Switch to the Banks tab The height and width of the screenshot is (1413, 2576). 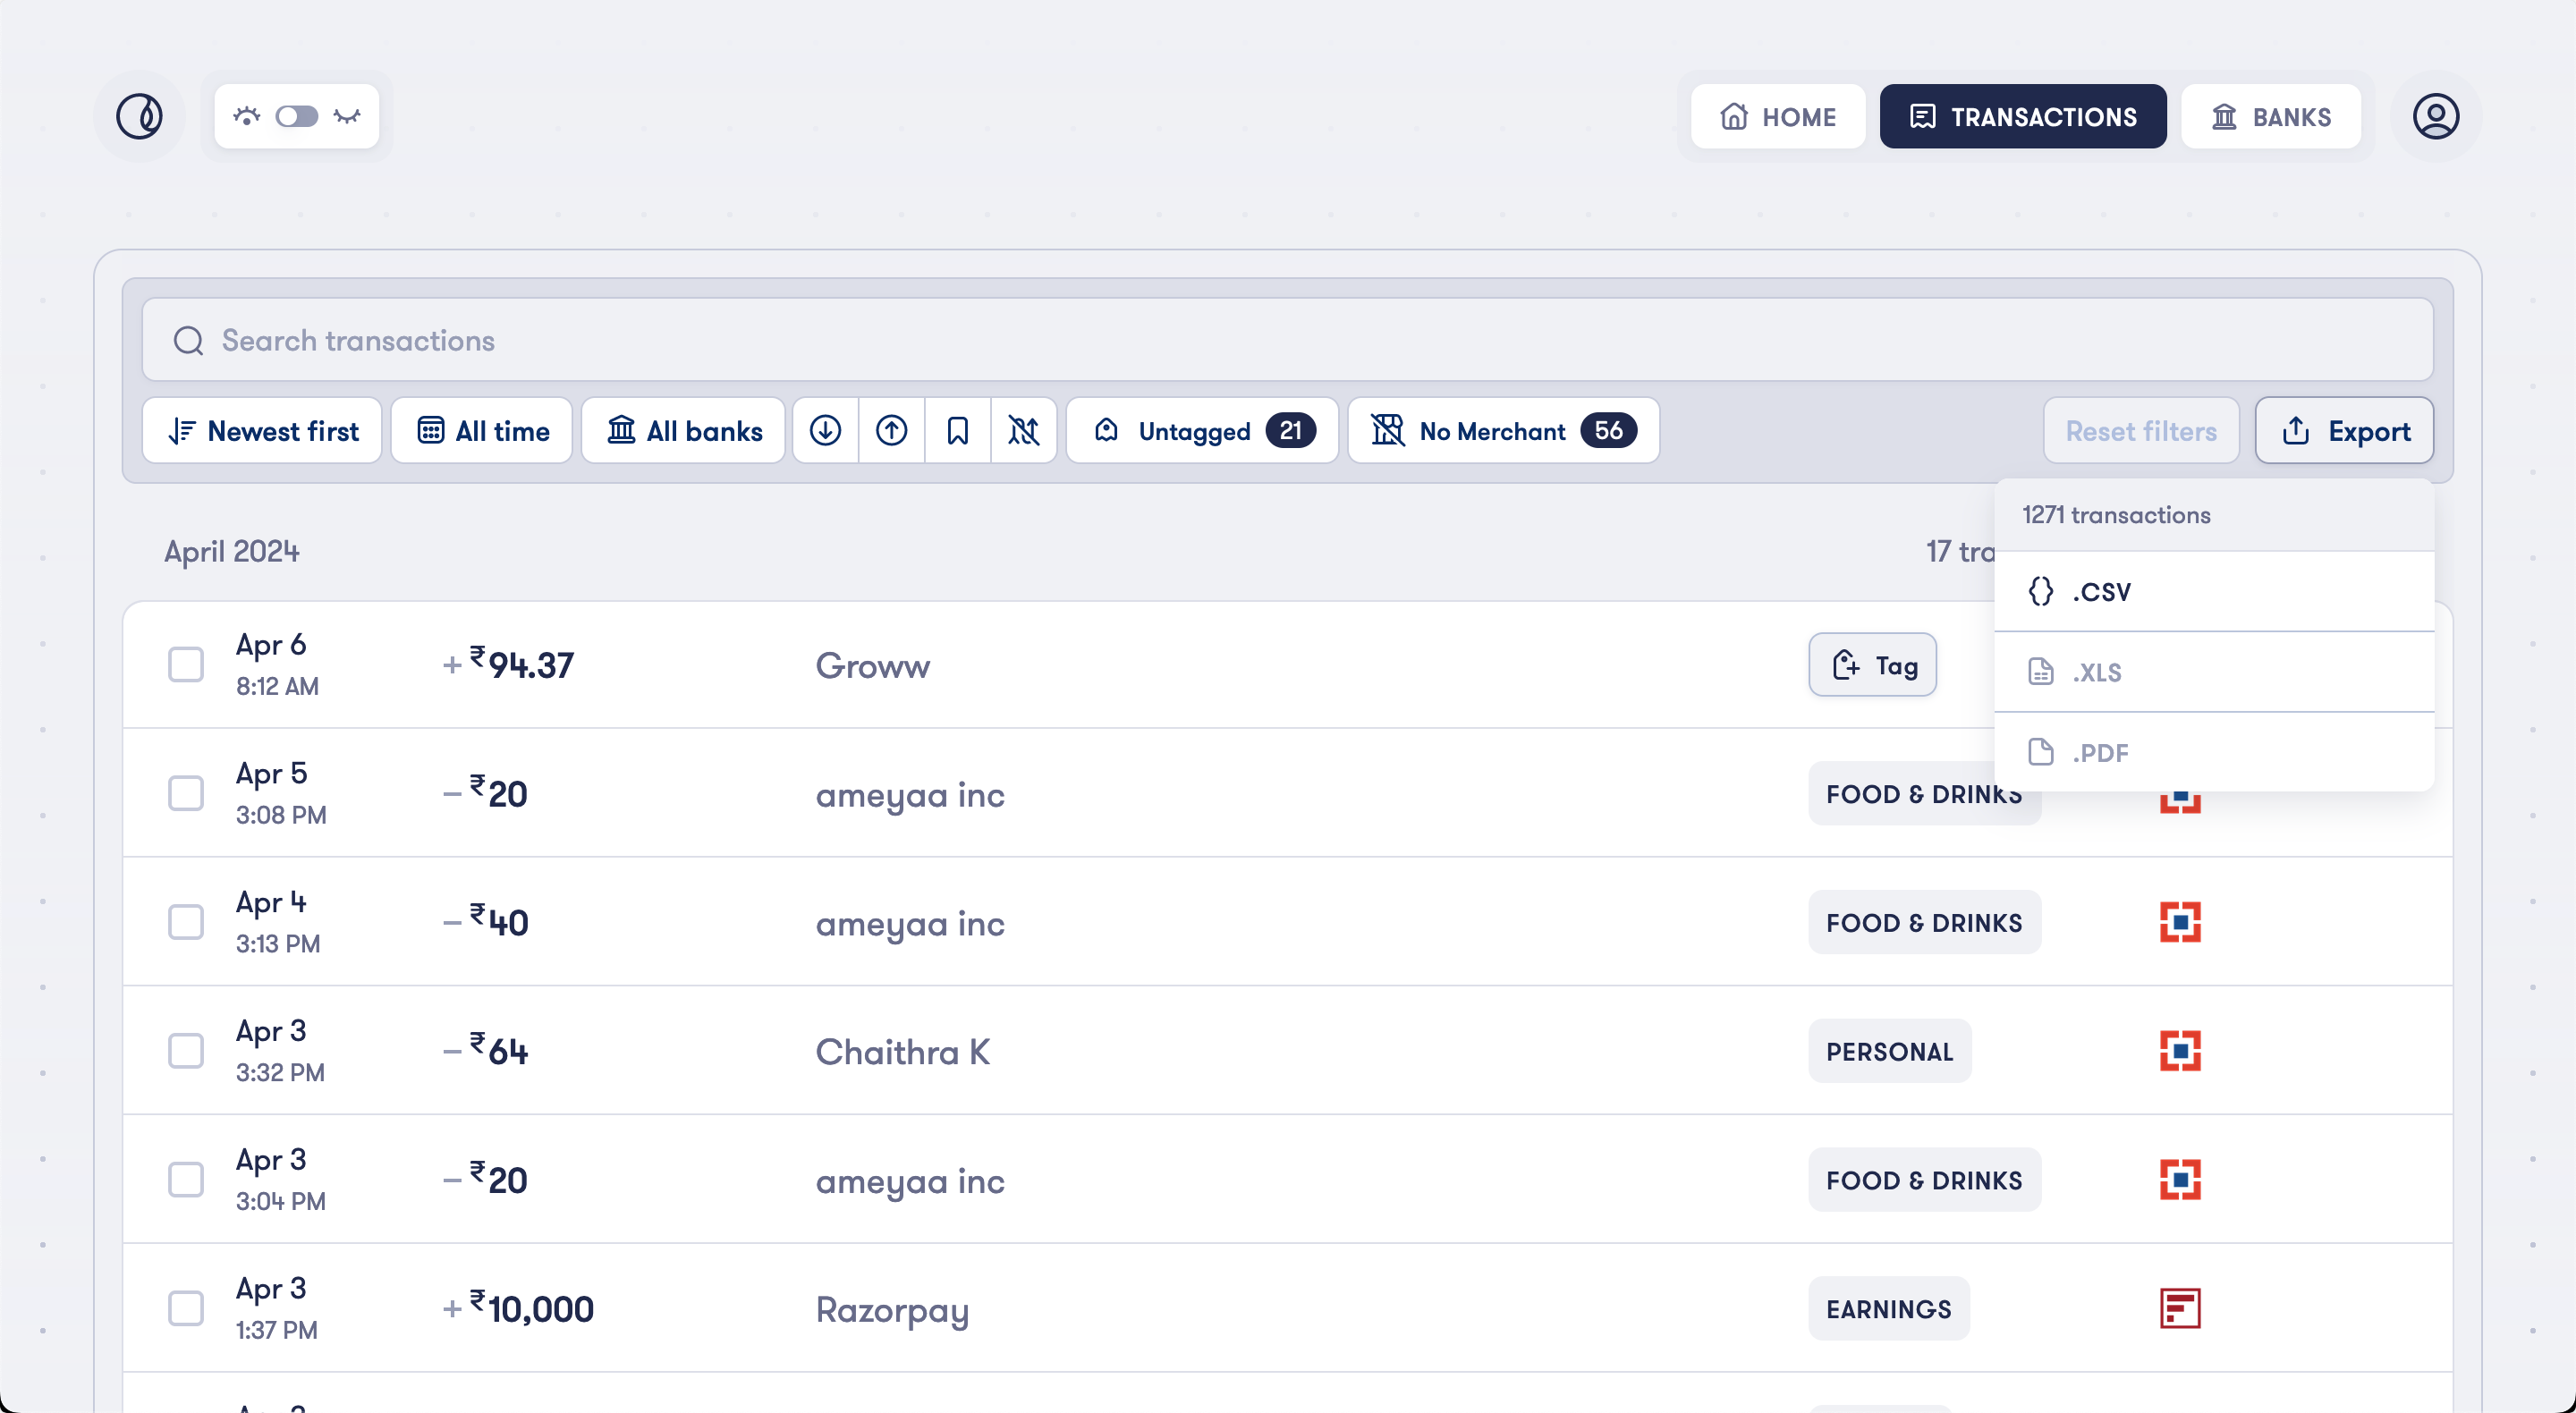click(x=2271, y=117)
